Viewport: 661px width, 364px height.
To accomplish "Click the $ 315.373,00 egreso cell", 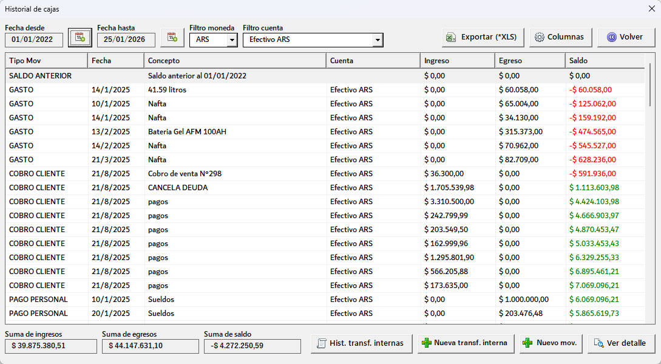I will point(530,132).
